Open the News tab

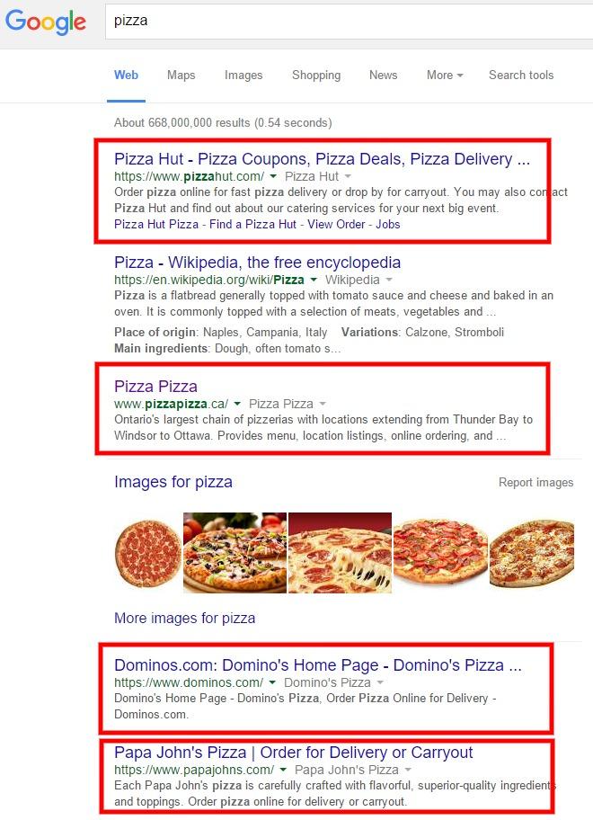tap(383, 75)
